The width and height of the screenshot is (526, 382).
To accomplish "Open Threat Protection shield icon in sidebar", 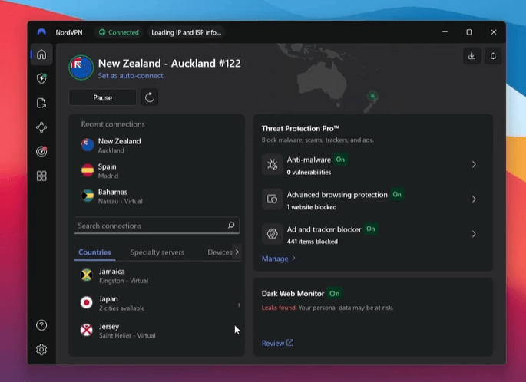I will tap(41, 78).
